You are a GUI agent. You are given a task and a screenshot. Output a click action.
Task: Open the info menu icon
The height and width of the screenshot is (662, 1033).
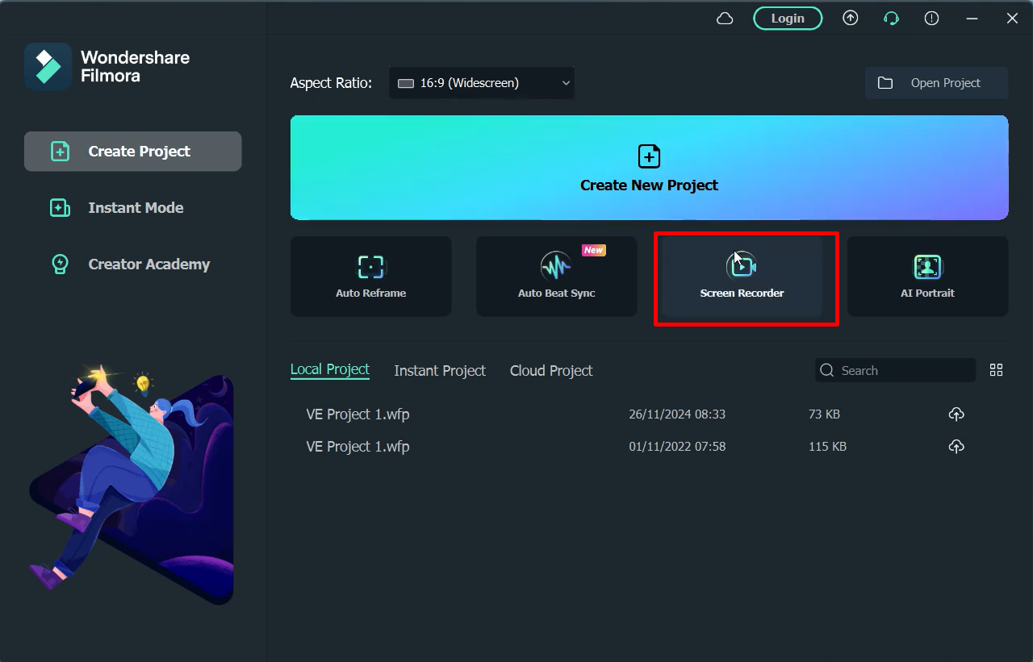point(931,18)
